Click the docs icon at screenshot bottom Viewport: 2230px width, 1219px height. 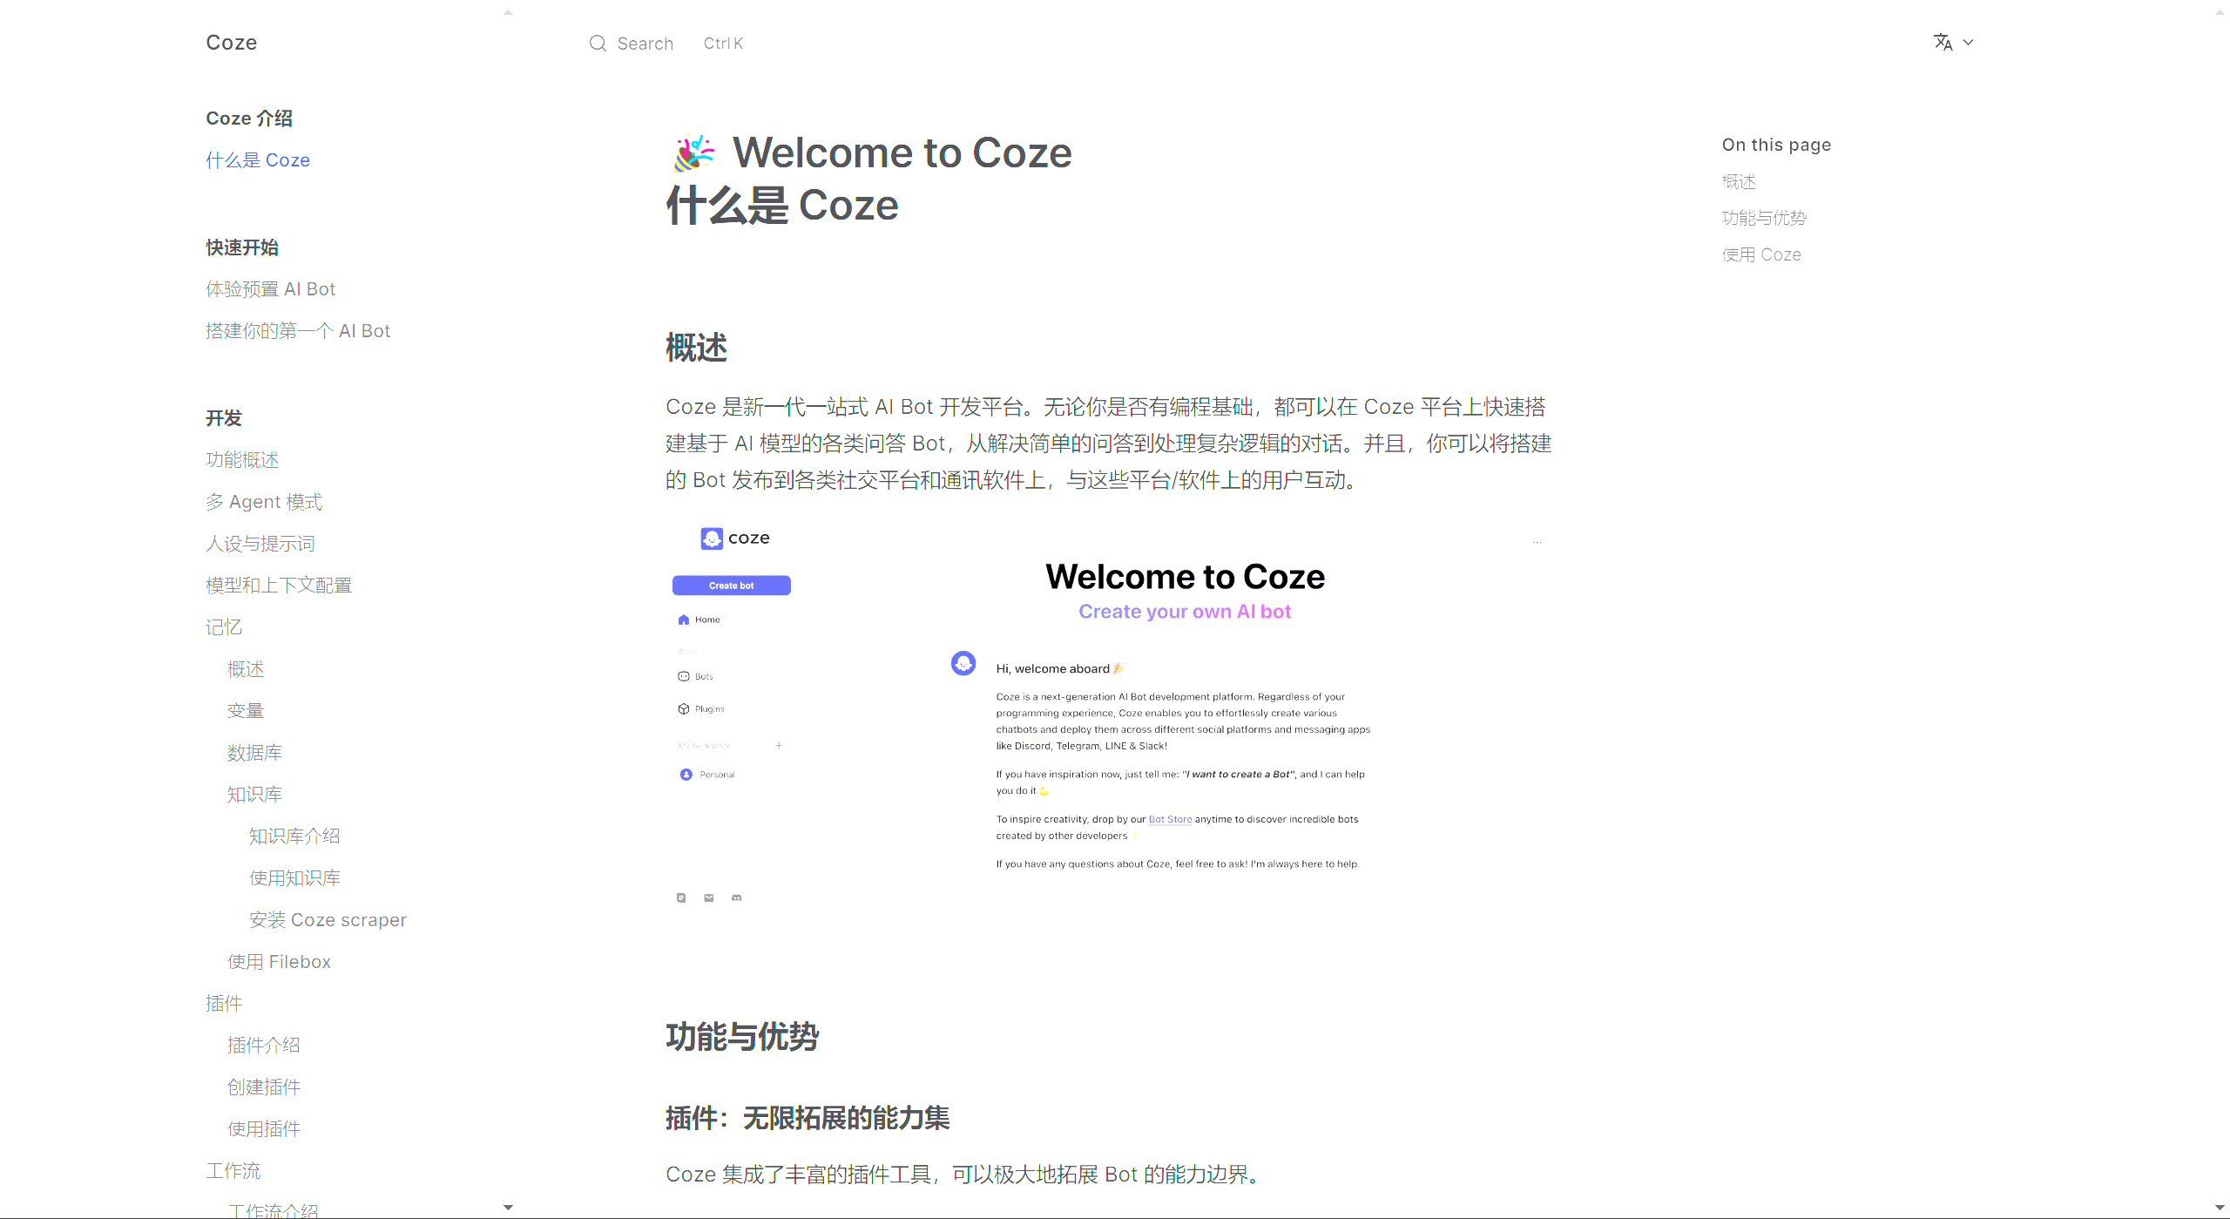pyautogui.click(x=681, y=897)
